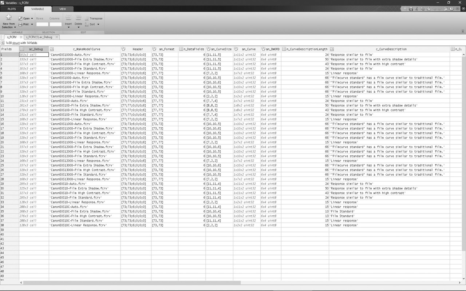This screenshot has width=466, height=291.
Task: Expand the Insert dropdown arrow
Action: click(68, 27)
